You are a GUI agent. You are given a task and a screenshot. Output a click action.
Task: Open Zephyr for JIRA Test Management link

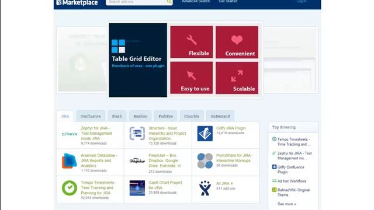coord(96,133)
